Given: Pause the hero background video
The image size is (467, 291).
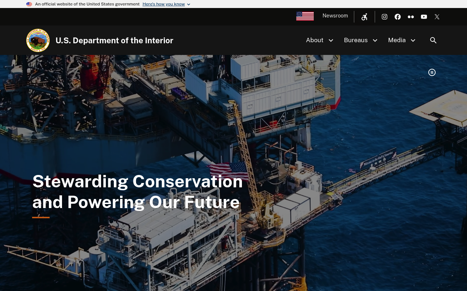Looking at the screenshot, I should tap(432, 72).
